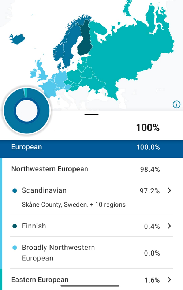Expand Eastern European chevron
Image resolution: width=183 pixels, height=290 pixels.
pos(169,280)
